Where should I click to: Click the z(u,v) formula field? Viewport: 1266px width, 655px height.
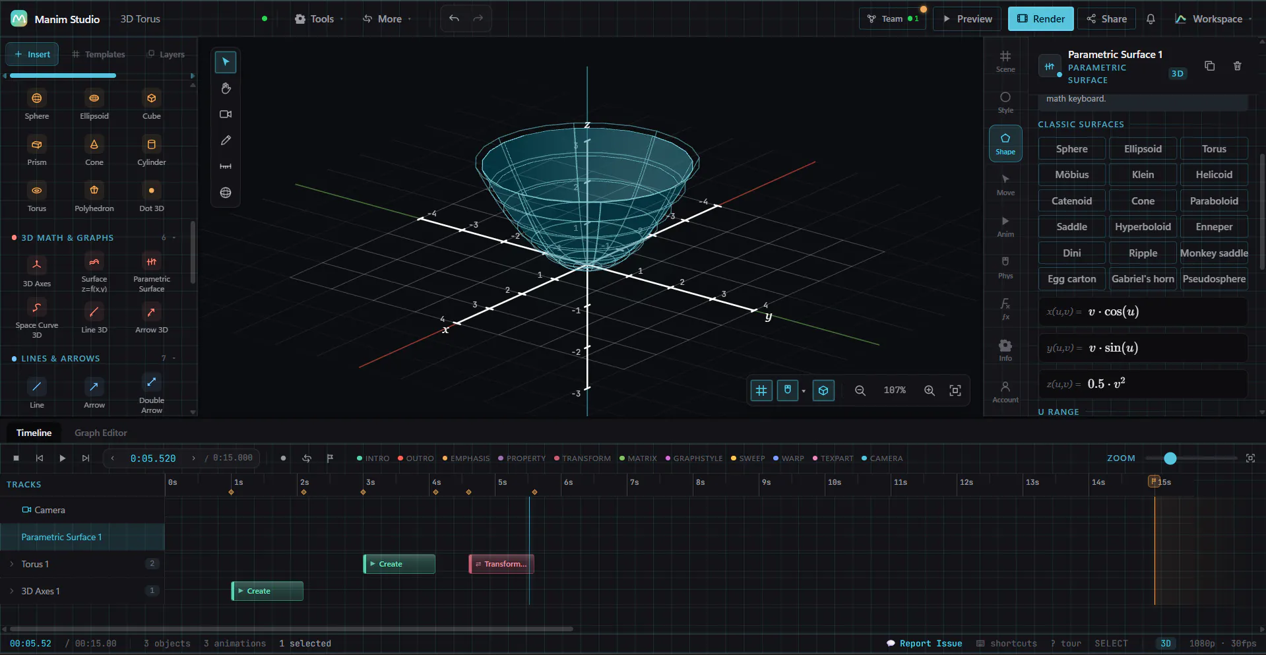click(1143, 384)
